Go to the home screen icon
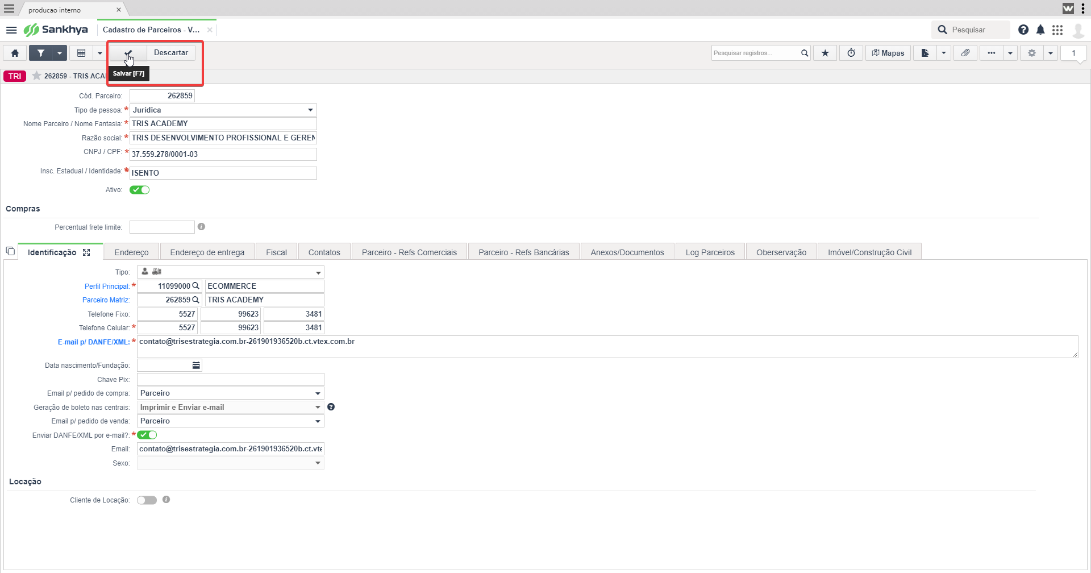This screenshot has width=1091, height=573. pos(15,53)
